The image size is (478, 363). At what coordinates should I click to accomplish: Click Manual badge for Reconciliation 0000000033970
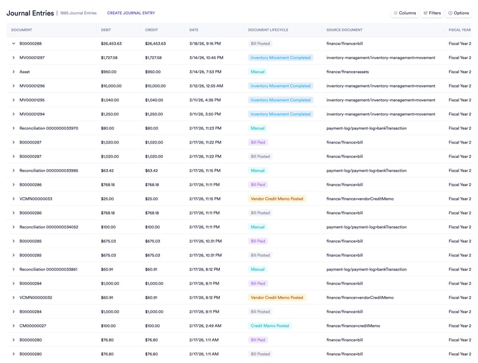click(258, 128)
